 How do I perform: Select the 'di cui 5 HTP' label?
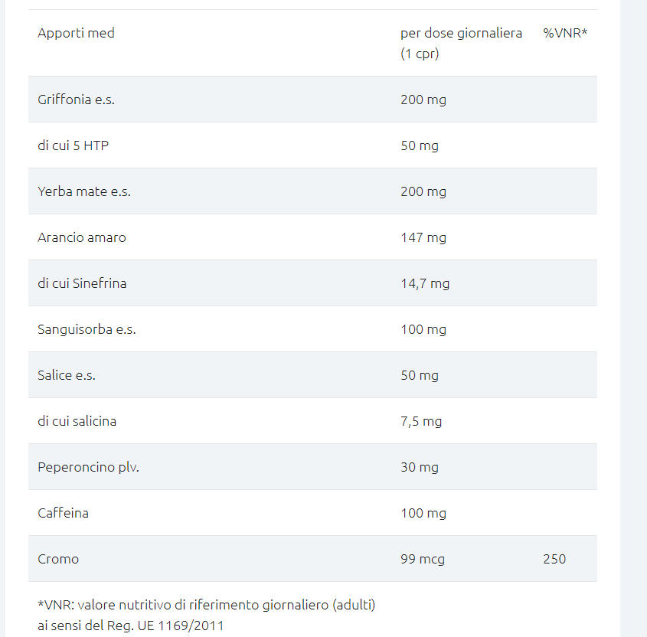(x=73, y=145)
